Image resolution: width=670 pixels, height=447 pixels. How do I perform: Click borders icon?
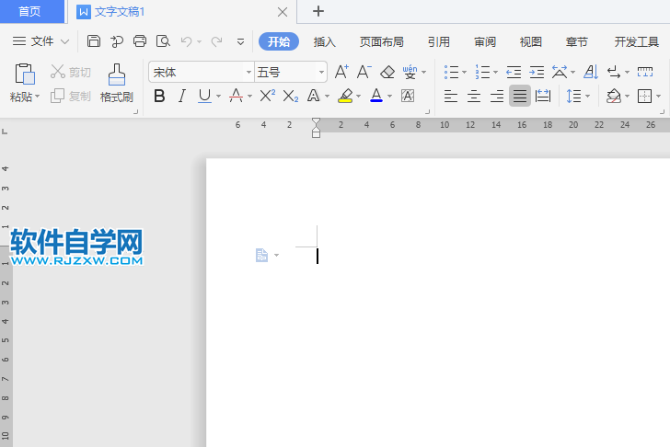click(644, 96)
